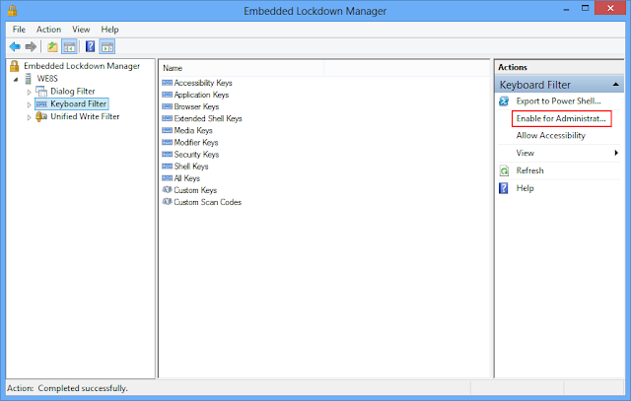Open the Action menu
This screenshot has width=631, height=401.
[48, 30]
